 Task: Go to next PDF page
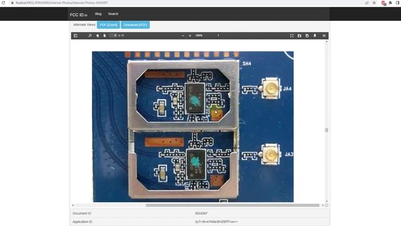point(105,36)
